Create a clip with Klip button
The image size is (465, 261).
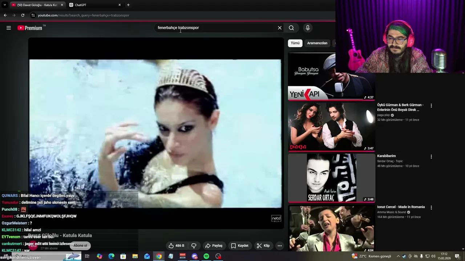[263, 246]
